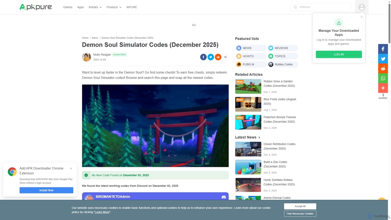Viewport: 391px width, 220px height.
Task: Open Pokemon Bronze Forever Codes article
Action: click(x=280, y=119)
